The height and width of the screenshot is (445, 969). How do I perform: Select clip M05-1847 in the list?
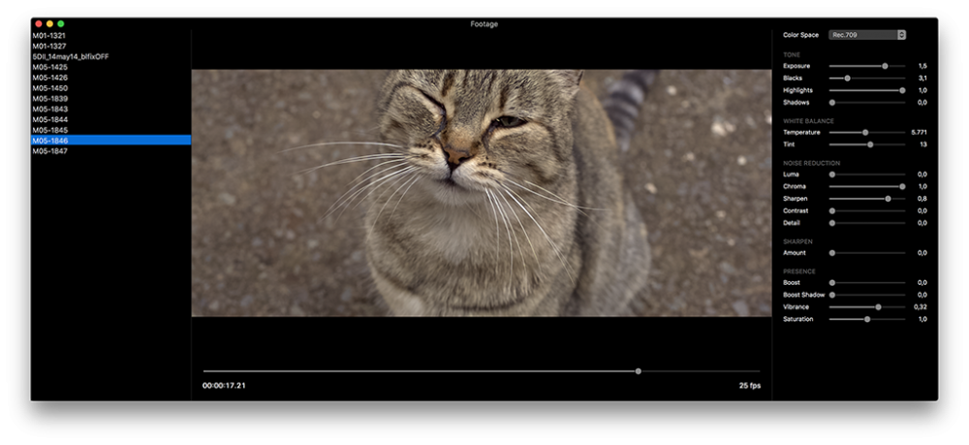pos(50,151)
